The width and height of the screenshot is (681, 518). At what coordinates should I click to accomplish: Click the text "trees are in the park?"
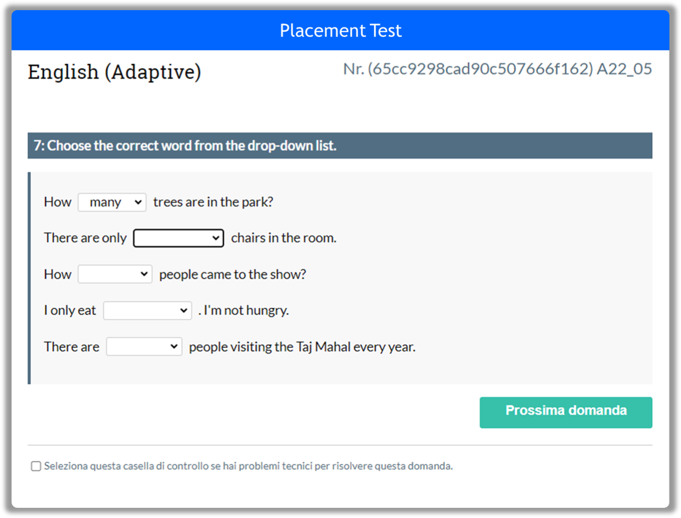(x=213, y=202)
